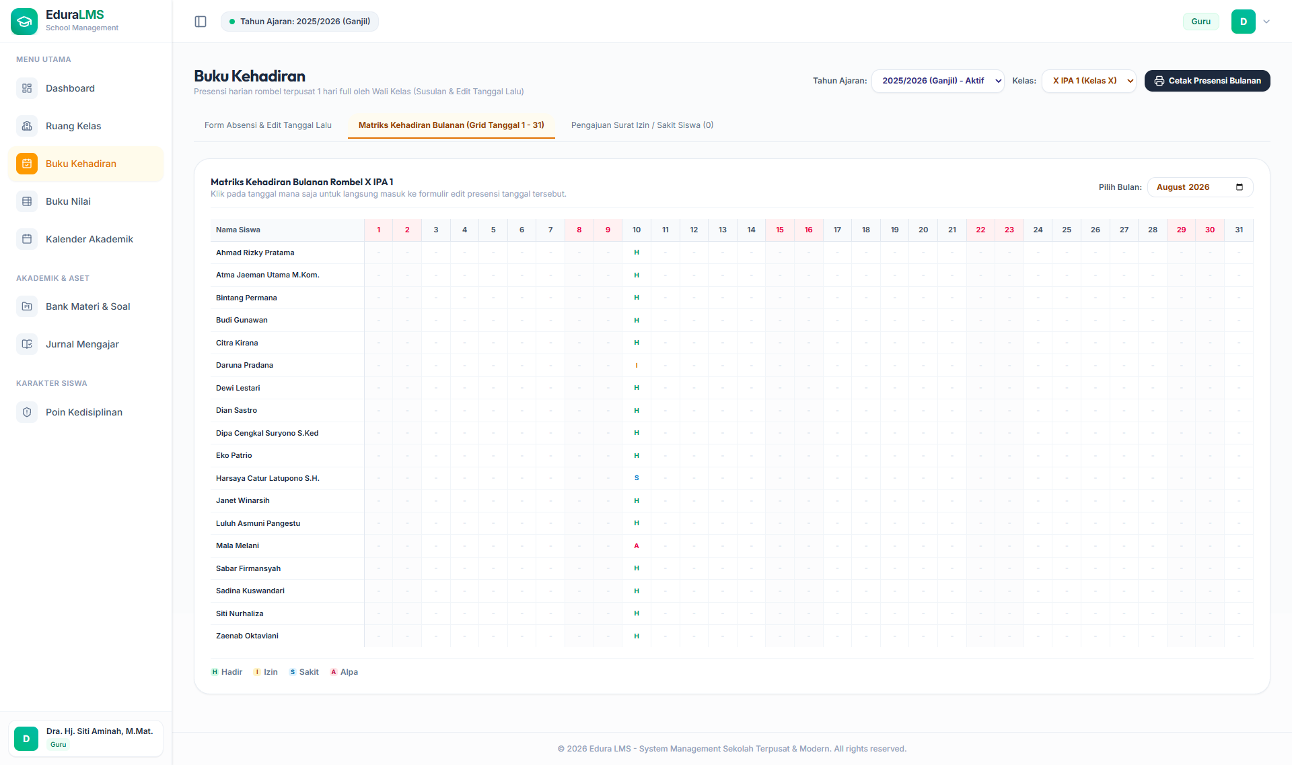Toggle the sidebar panel icon
The height and width of the screenshot is (765, 1292).
coord(201,22)
